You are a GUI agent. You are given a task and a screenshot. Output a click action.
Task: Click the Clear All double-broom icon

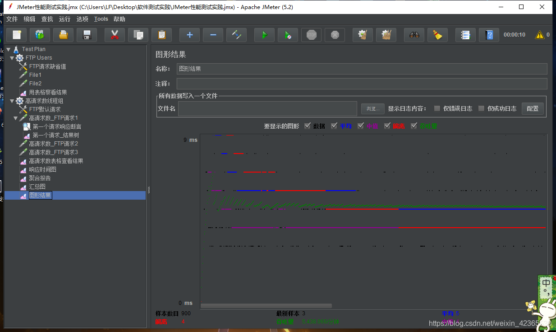coord(386,35)
